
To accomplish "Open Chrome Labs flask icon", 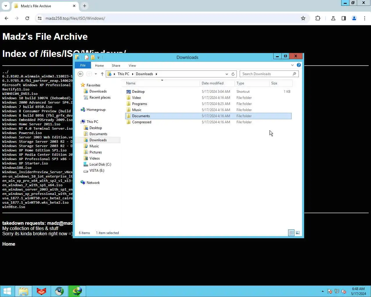I will (333, 18).
